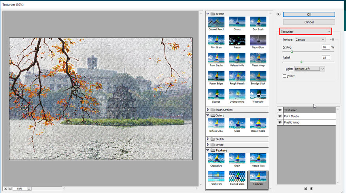Select the Patchwork filter thumbnail
Viewport: 346px width, 193px height.
216,176
